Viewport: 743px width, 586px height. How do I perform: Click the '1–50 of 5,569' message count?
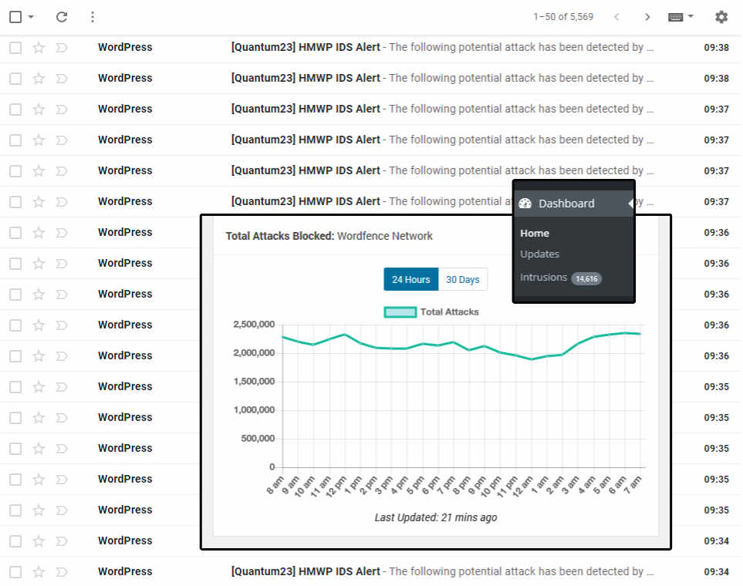[563, 17]
